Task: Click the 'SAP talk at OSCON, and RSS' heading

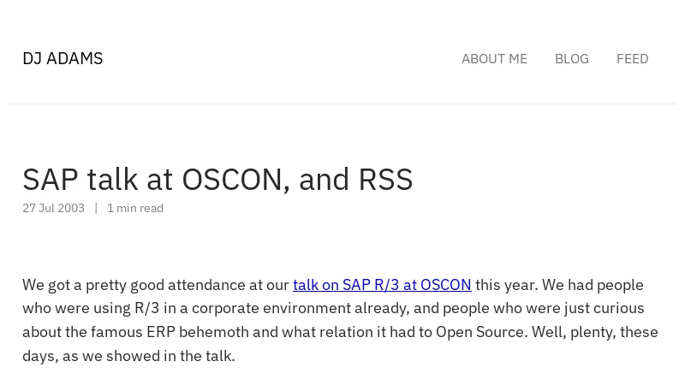Action: pos(217,180)
